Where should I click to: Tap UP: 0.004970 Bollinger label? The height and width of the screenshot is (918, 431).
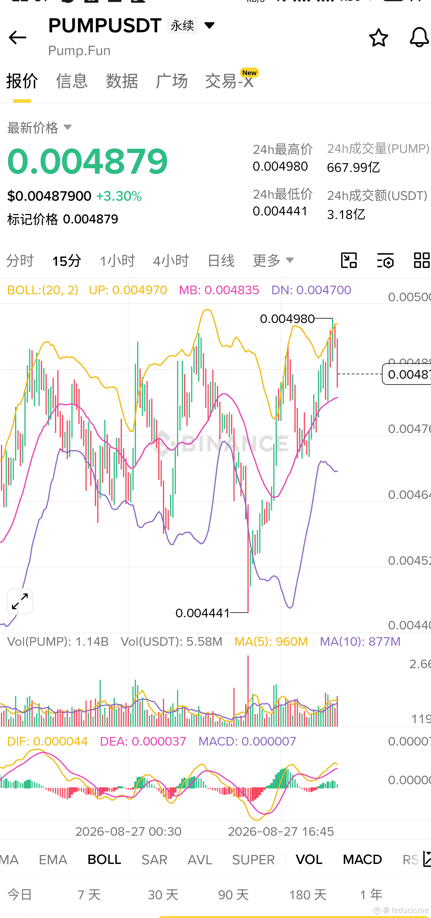(x=128, y=290)
